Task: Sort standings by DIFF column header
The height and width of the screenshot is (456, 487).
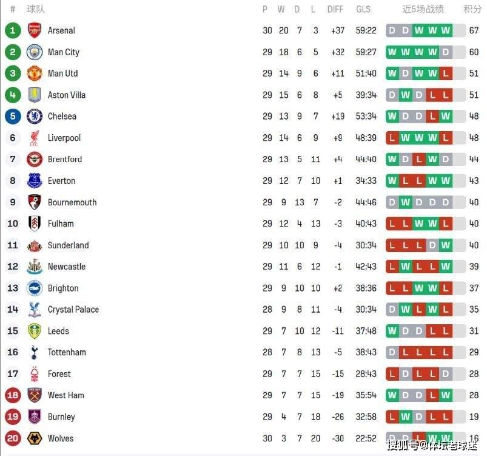Action: [335, 9]
